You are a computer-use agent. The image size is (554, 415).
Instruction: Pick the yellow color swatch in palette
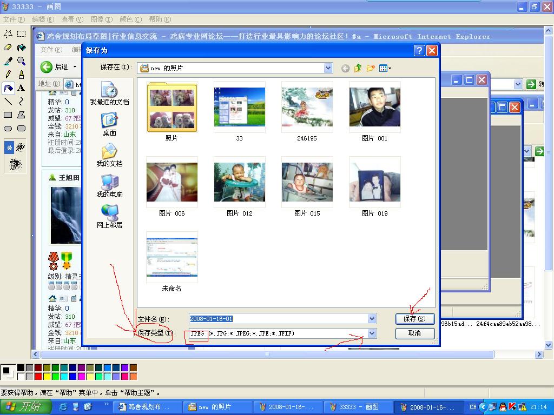(x=47, y=377)
